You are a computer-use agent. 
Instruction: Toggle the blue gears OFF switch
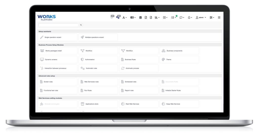coord(118,17)
